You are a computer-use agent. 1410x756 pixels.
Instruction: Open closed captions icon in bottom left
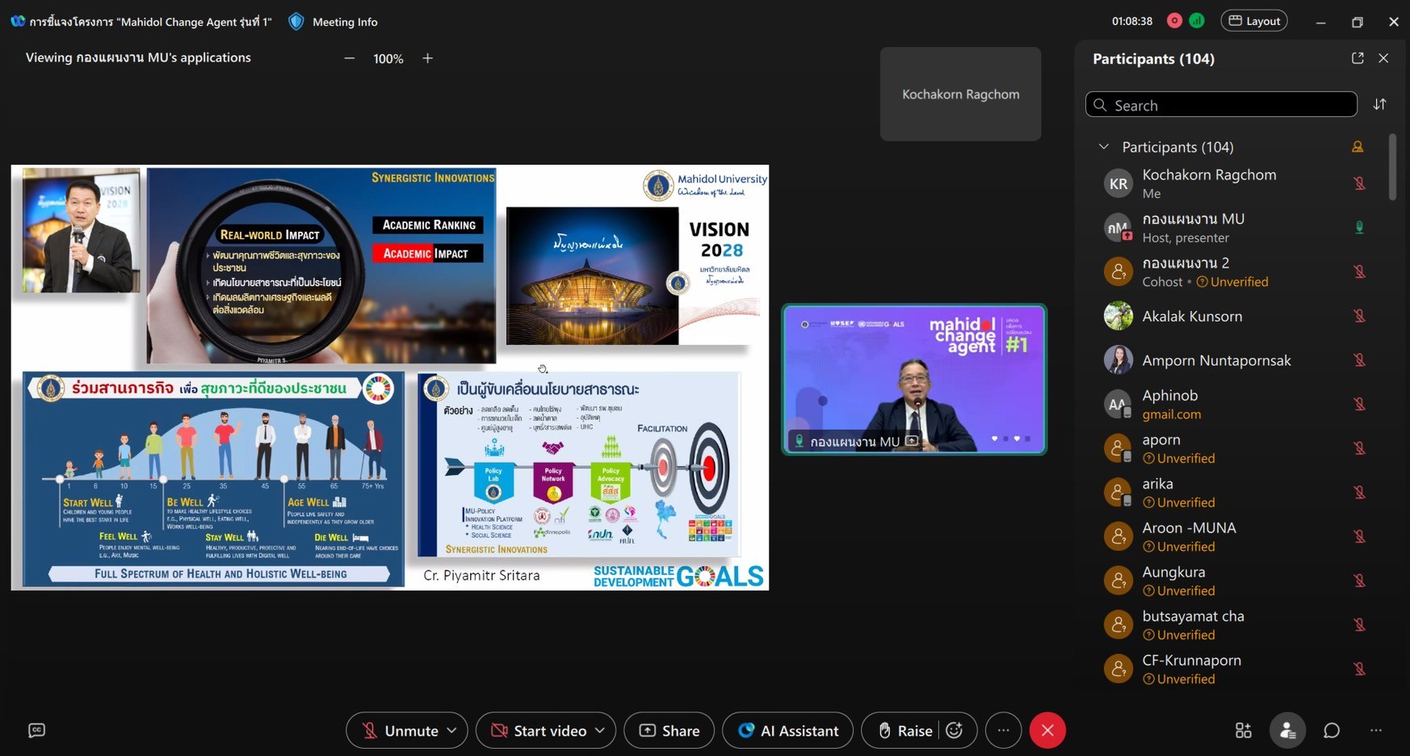36,730
